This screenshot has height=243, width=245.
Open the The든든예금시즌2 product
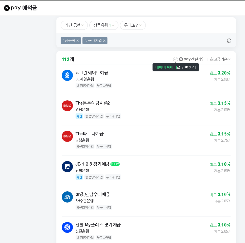93,103
